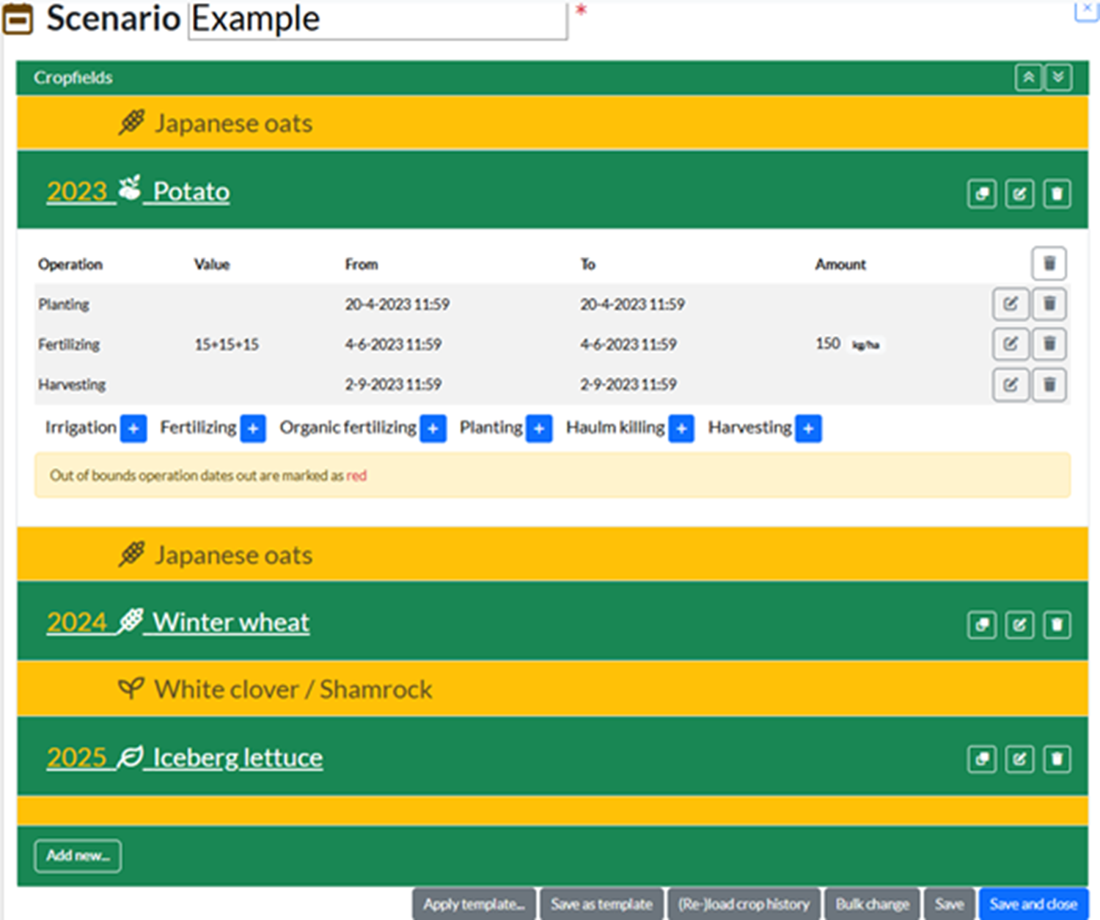Viewport: 1100px width, 920px height.
Task: Add an Irrigation operation
Action: [133, 428]
